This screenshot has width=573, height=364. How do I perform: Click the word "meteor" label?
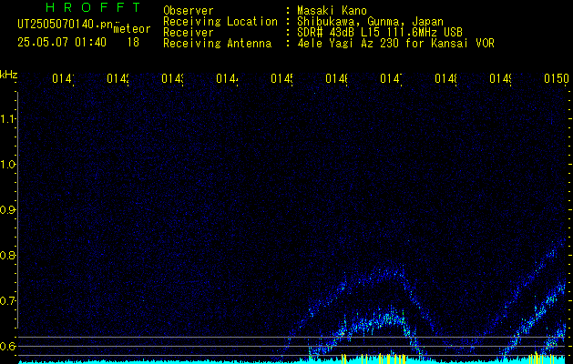(132, 29)
